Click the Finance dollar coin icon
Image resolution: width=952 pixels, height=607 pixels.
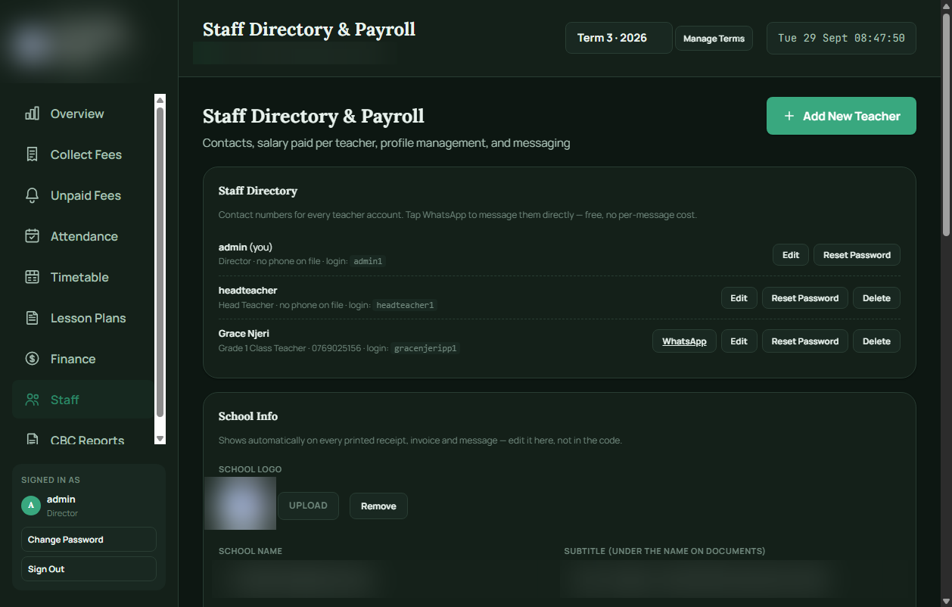click(x=32, y=359)
